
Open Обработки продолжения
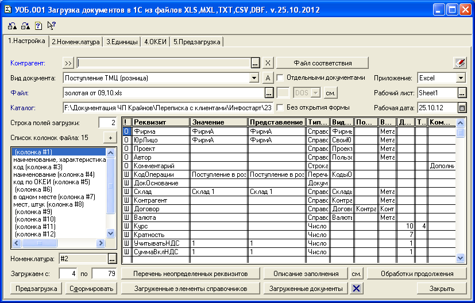417,274
